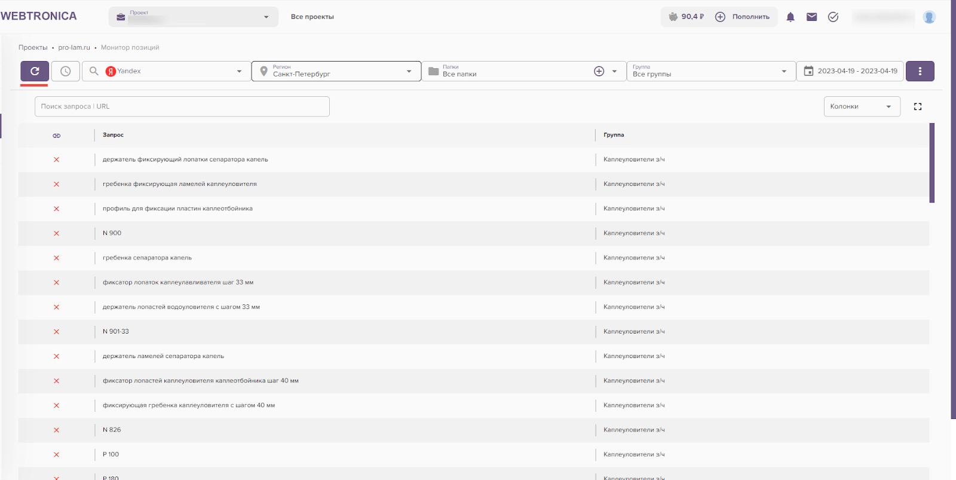Open the Регион Санкт-Петербург dropdown
The image size is (956, 480).
pos(336,71)
